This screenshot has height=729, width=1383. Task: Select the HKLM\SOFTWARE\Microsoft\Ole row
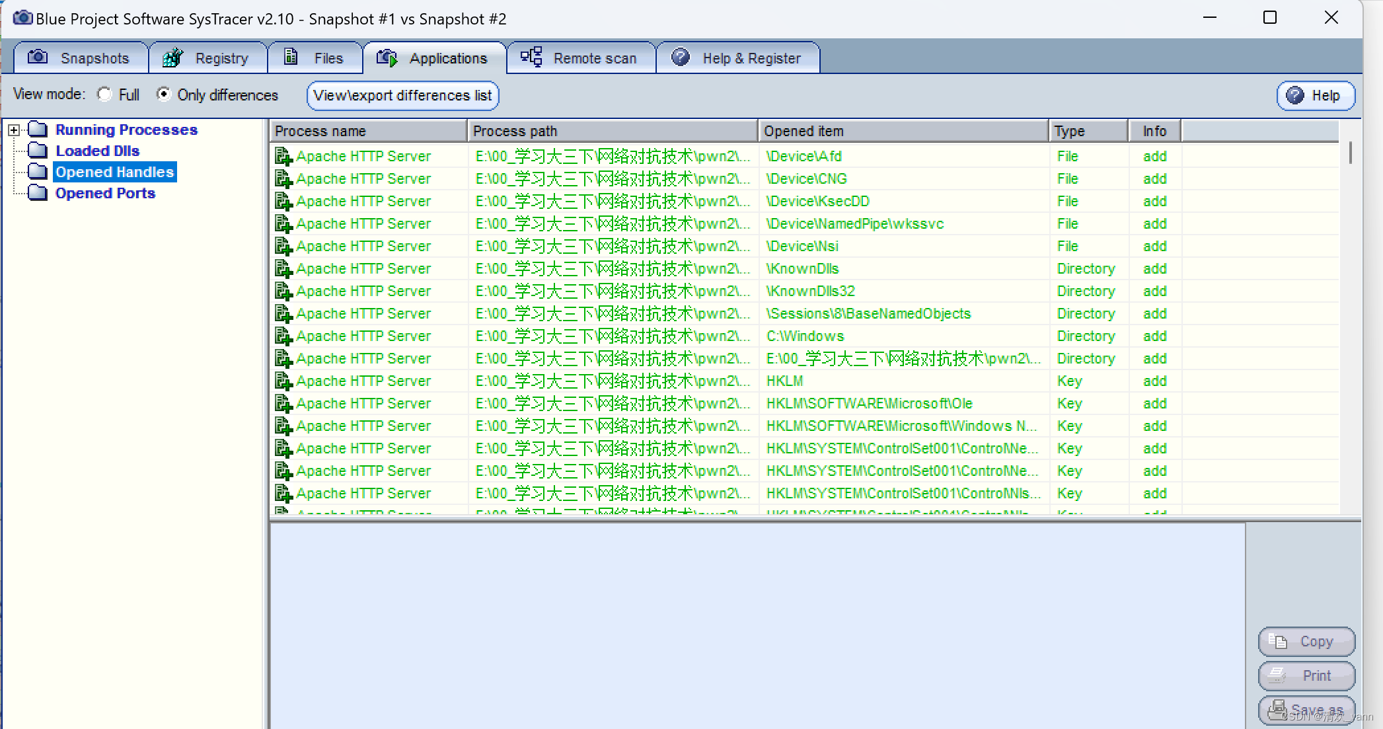869,403
